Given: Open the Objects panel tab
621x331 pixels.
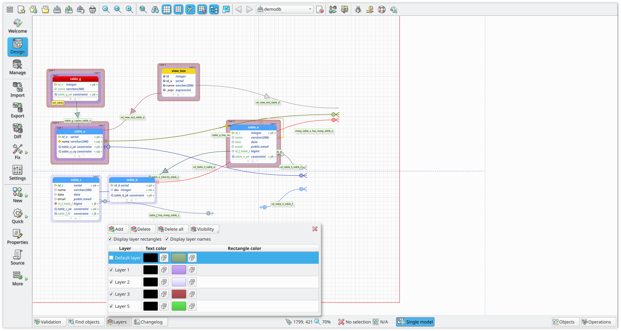Looking at the screenshot, I should point(566,322).
